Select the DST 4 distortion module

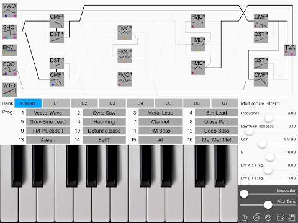pyautogui.click(x=261, y=63)
